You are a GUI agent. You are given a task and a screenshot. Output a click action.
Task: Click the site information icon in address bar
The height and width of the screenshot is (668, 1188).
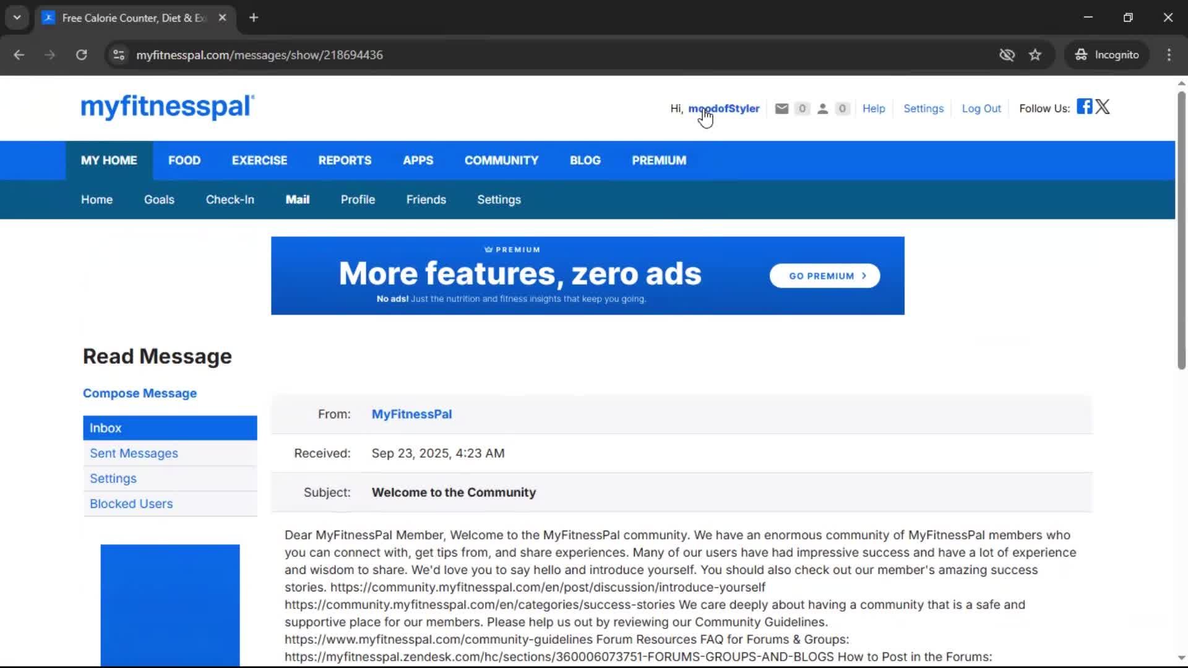(x=119, y=55)
